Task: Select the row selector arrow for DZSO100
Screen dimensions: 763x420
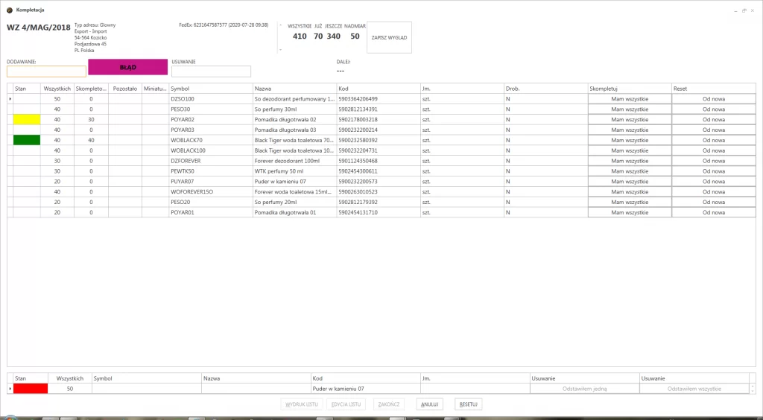Action: pyautogui.click(x=10, y=99)
